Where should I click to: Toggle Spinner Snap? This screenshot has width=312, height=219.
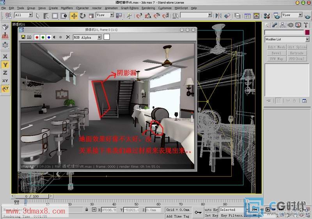[x=165, y=16]
